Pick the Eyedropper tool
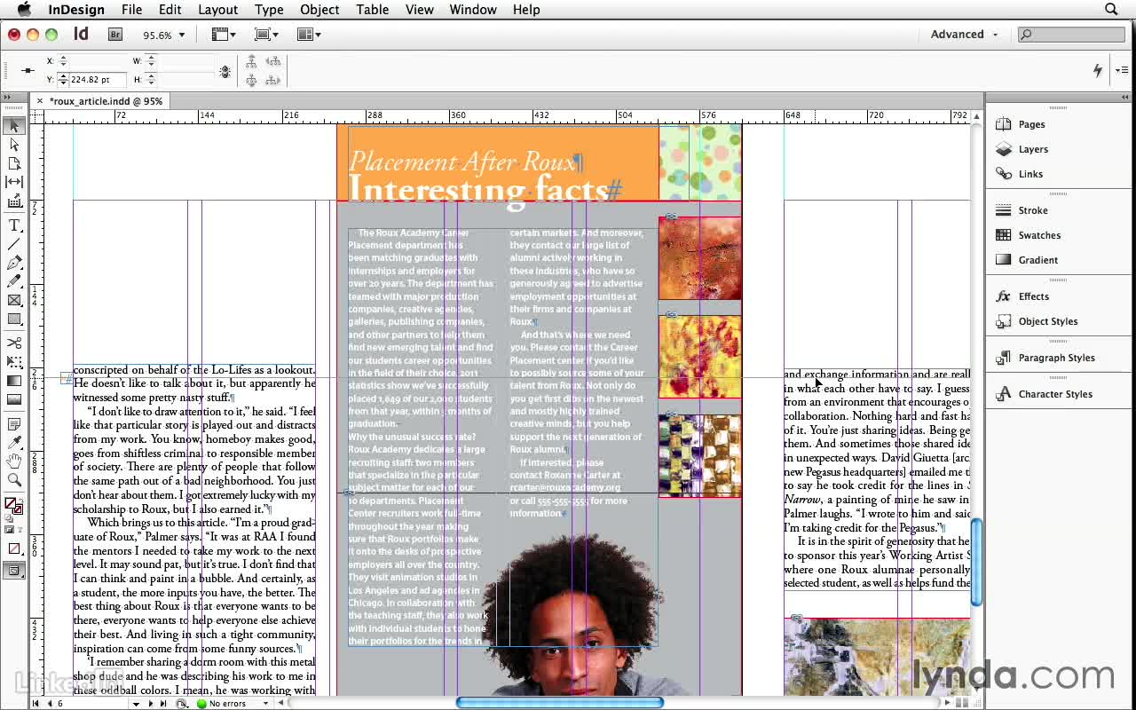The height and width of the screenshot is (710, 1136). click(x=14, y=443)
